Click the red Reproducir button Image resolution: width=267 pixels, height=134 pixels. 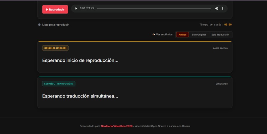click(x=55, y=9)
